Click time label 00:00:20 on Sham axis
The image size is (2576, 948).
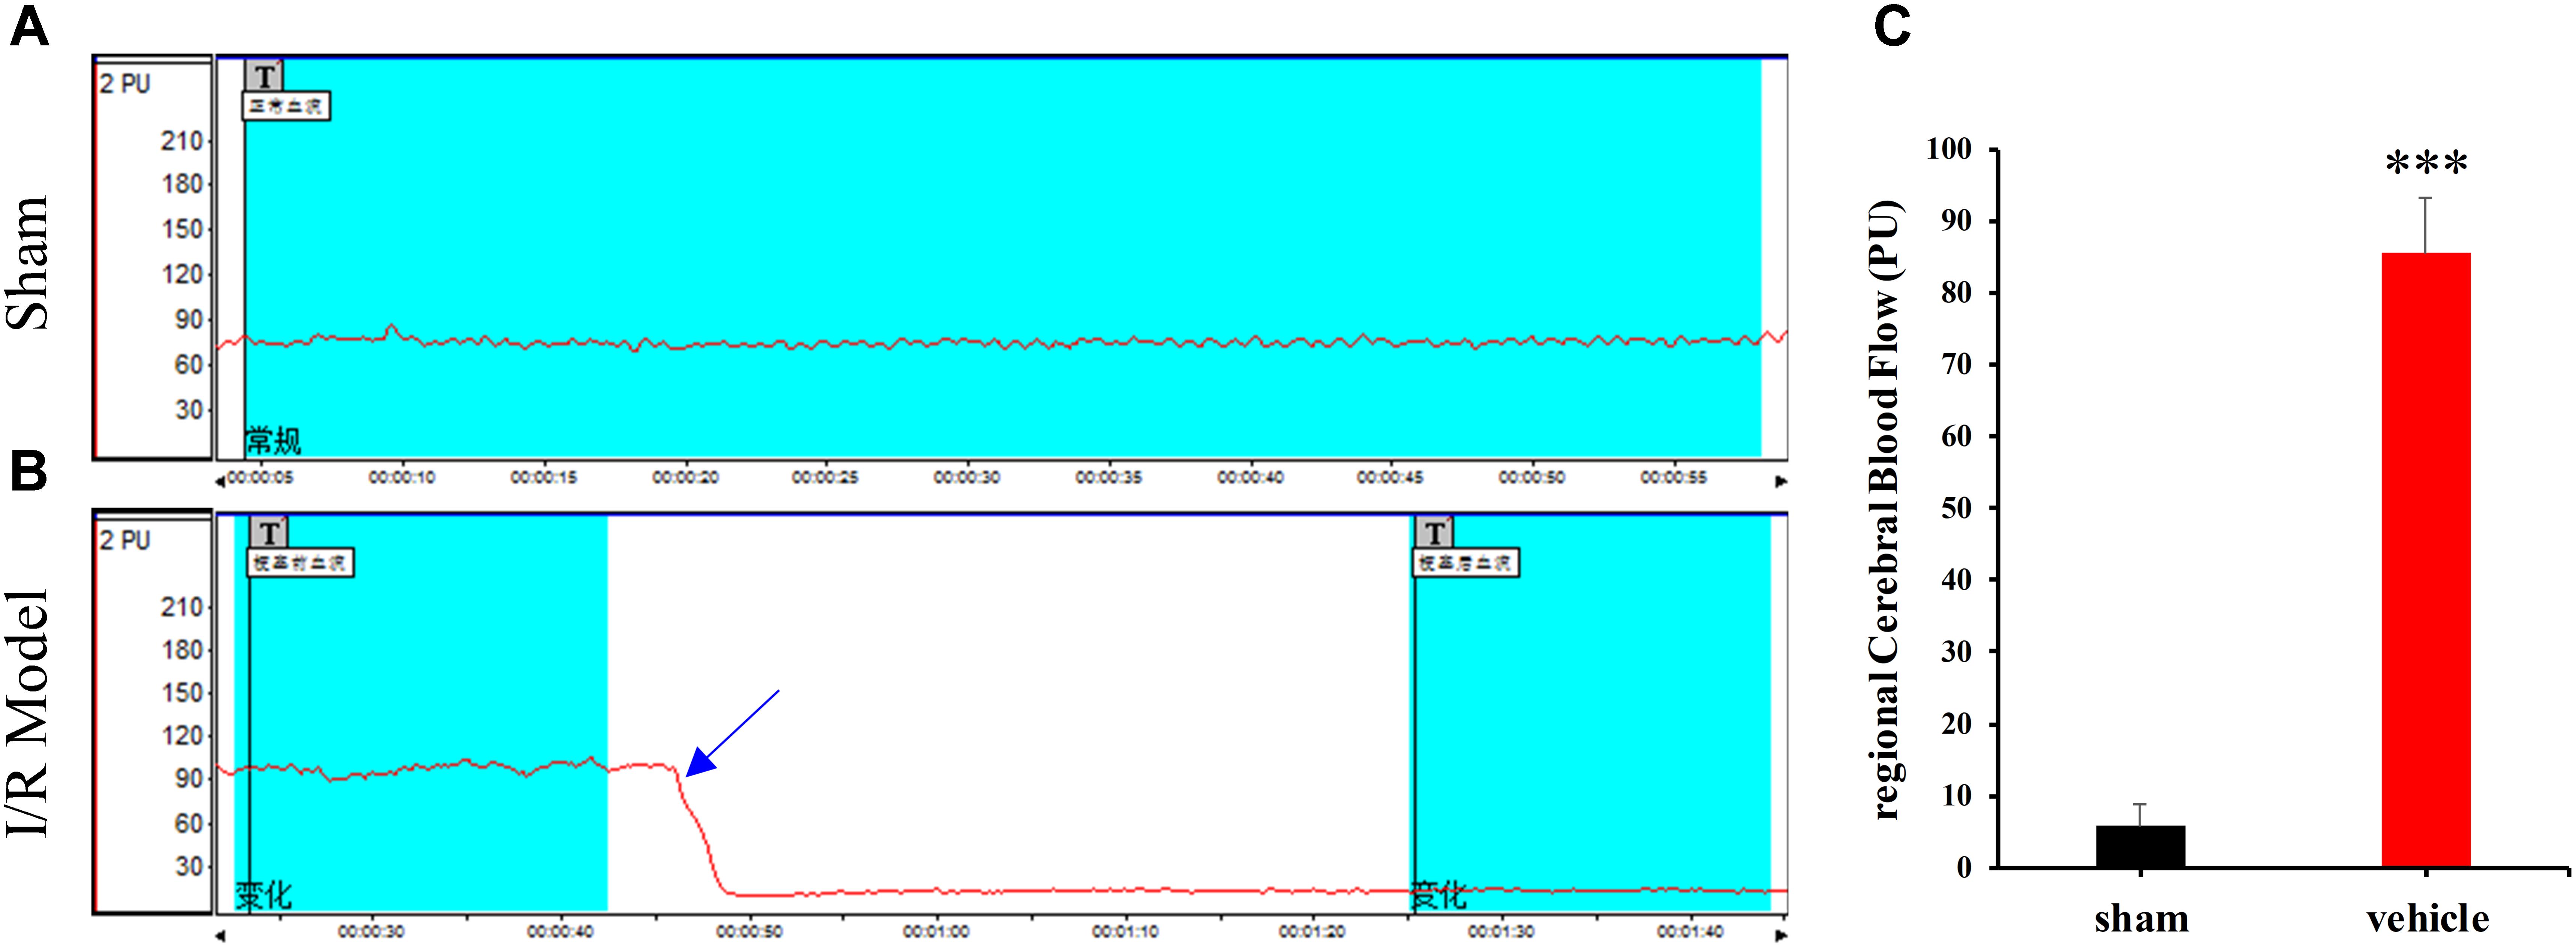pos(685,478)
